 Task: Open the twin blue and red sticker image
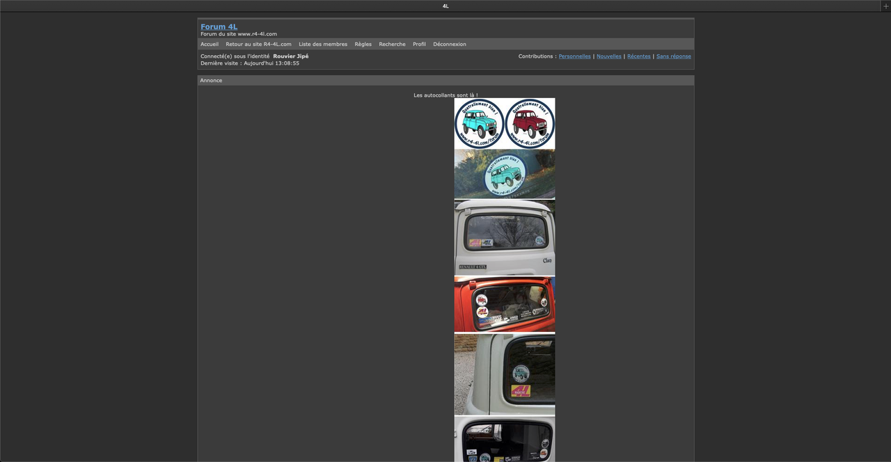pyautogui.click(x=505, y=123)
